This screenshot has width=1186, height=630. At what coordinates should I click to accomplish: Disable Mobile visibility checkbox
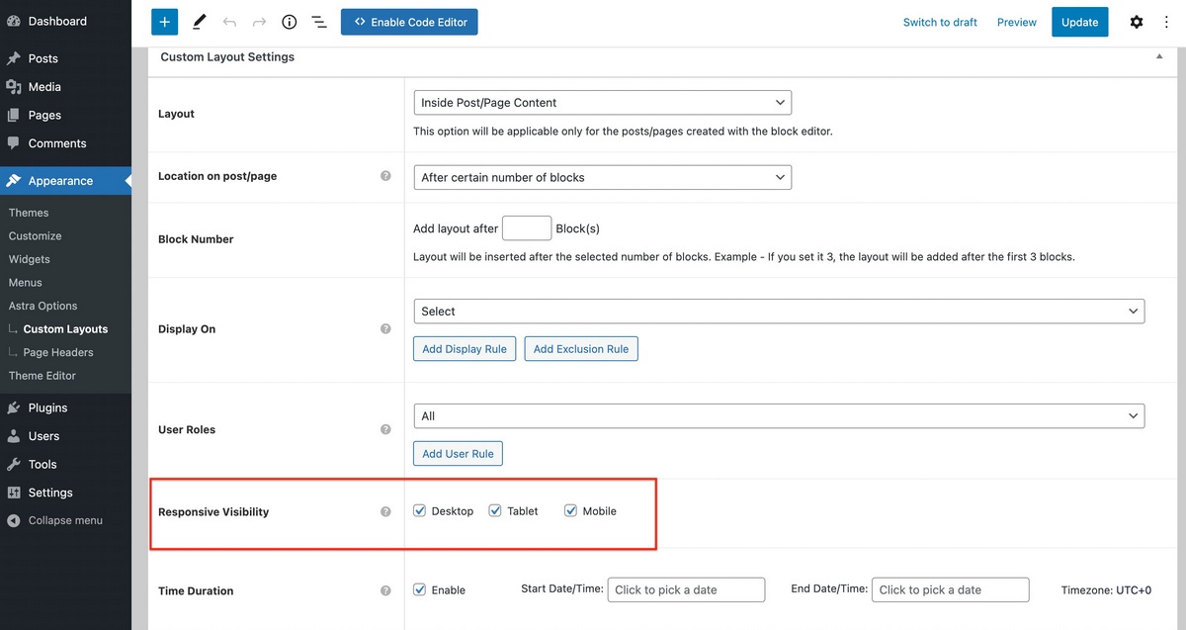(x=570, y=510)
